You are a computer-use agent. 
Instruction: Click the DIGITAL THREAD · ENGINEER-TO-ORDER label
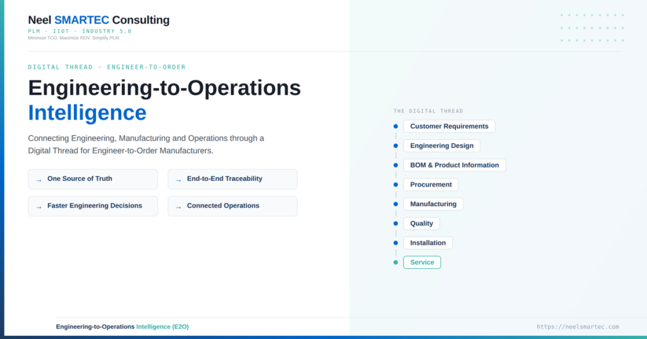pos(107,67)
